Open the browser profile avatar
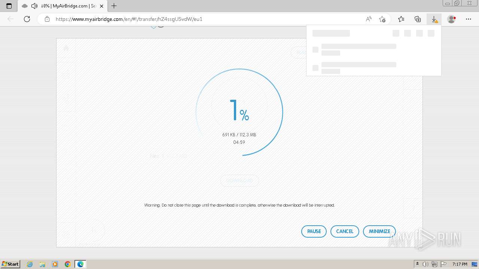This screenshot has width=479, height=269. pyautogui.click(x=452, y=19)
